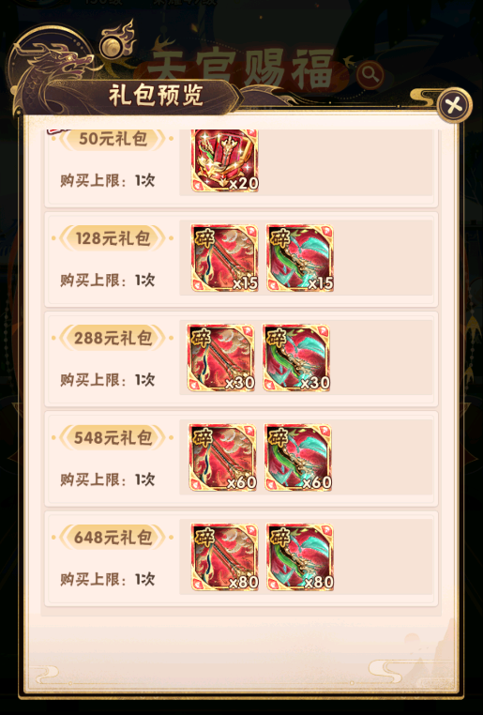Tap the x30 teal dragon fragment icon
The height and width of the screenshot is (715, 483).
pos(296,357)
